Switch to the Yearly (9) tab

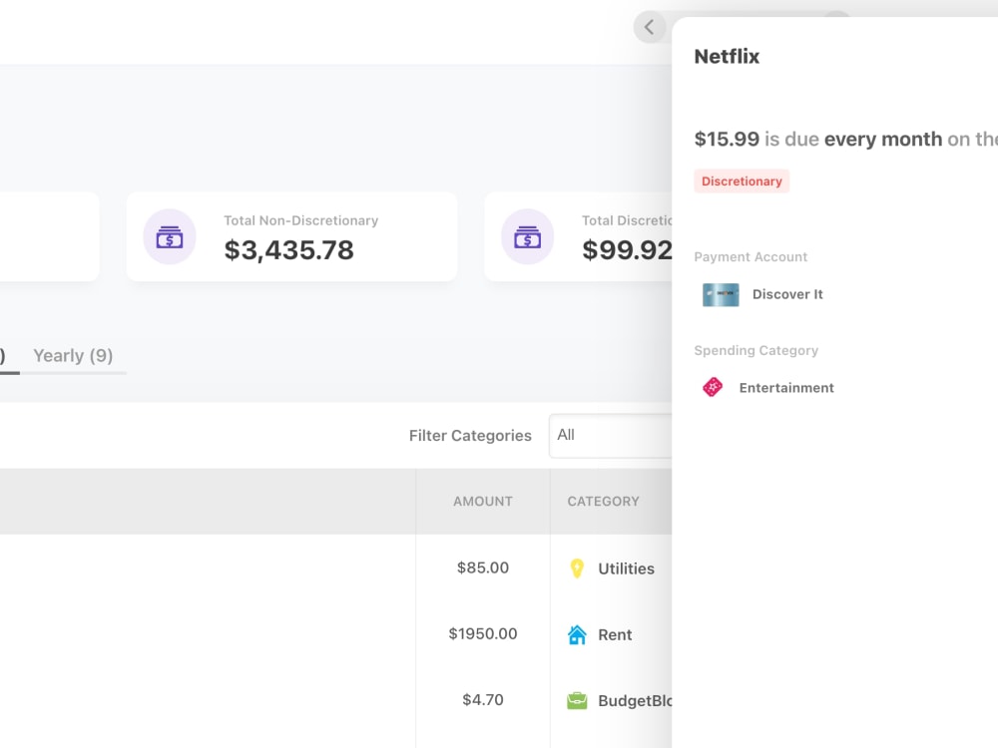point(73,355)
